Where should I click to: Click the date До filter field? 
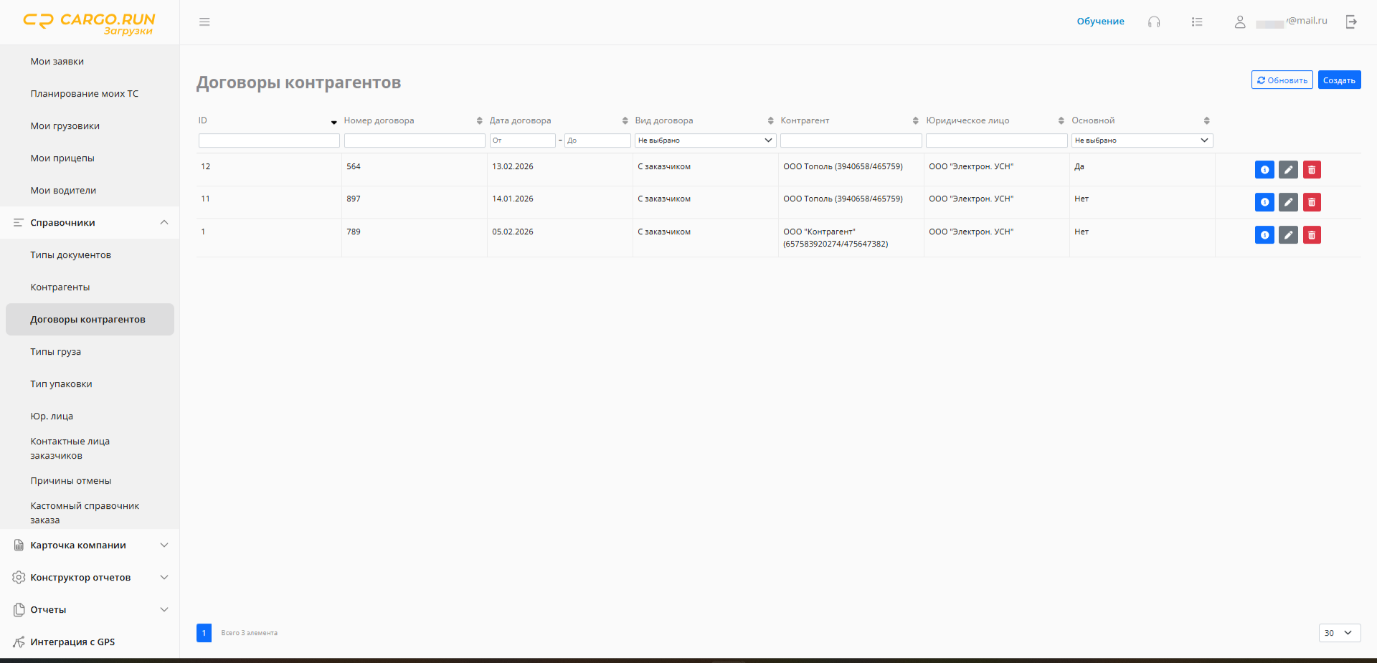(x=597, y=140)
